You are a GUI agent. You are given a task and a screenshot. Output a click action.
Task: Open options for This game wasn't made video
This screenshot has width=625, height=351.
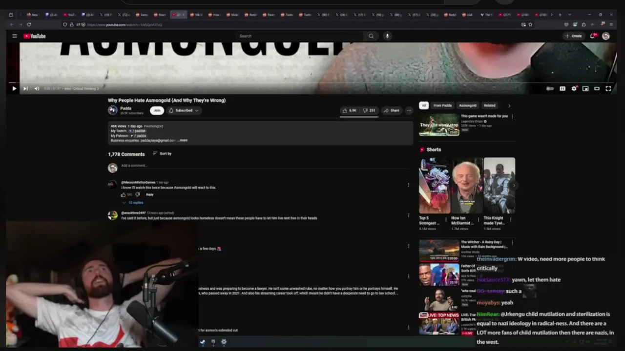[x=512, y=117]
